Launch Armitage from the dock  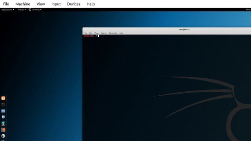[3, 123]
